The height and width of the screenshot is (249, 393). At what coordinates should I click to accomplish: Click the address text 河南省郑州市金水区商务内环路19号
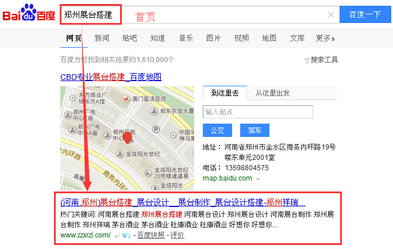click(x=280, y=147)
